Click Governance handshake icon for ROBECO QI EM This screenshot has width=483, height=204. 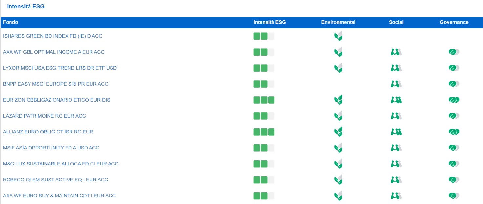click(x=454, y=180)
